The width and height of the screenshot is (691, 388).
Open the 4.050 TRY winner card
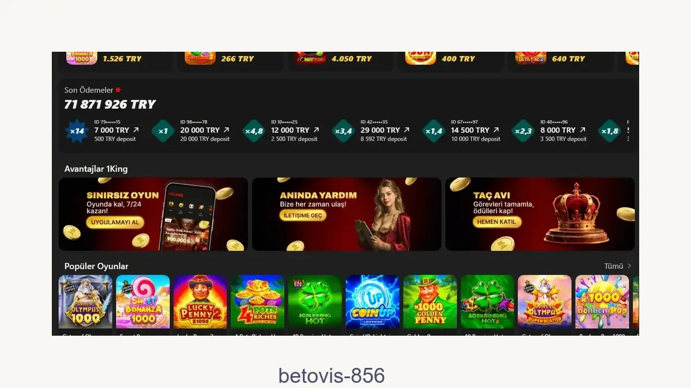pyautogui.click(x=340, y=59)
